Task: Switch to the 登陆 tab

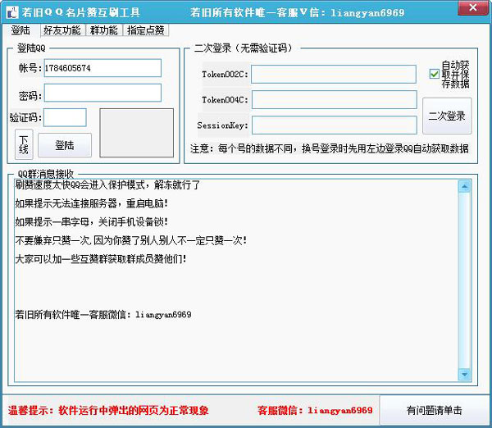Action: [x=20, y=30]
